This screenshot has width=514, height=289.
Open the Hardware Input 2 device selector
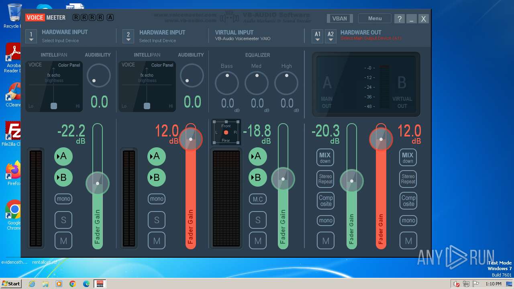pos(128,36)
